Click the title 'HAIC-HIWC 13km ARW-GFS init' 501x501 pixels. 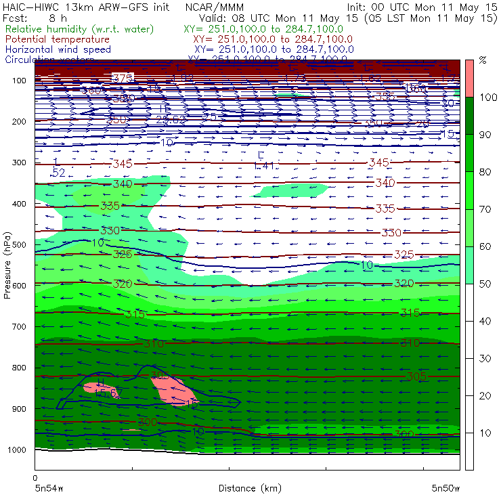coord(86,7)
